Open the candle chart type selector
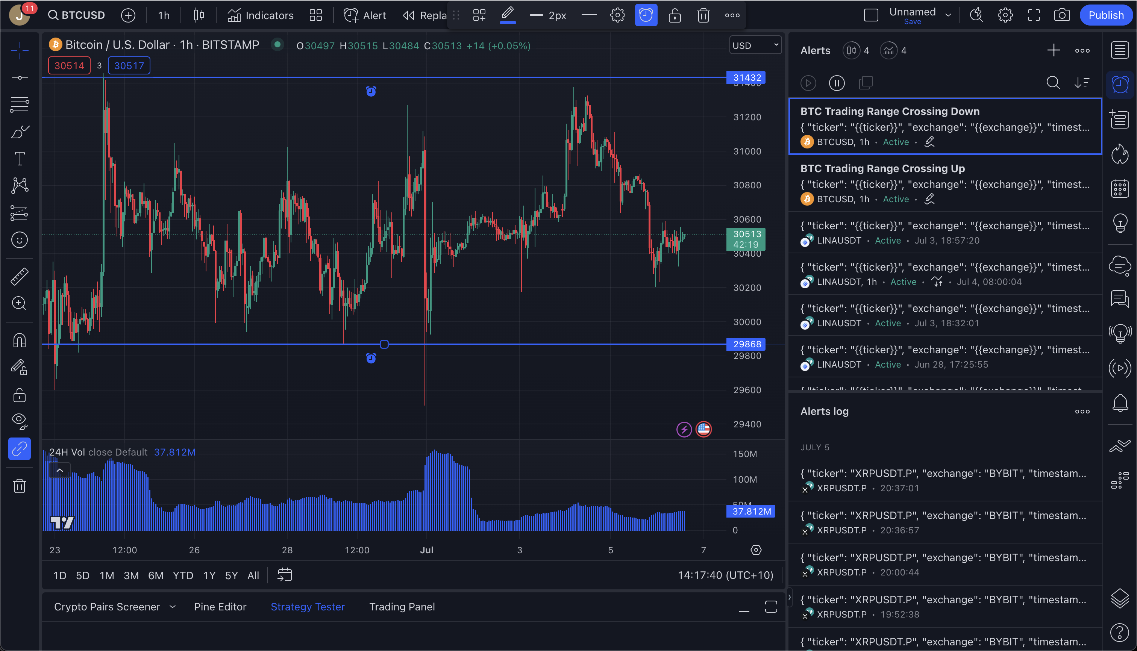 click(x=199, y=15)
